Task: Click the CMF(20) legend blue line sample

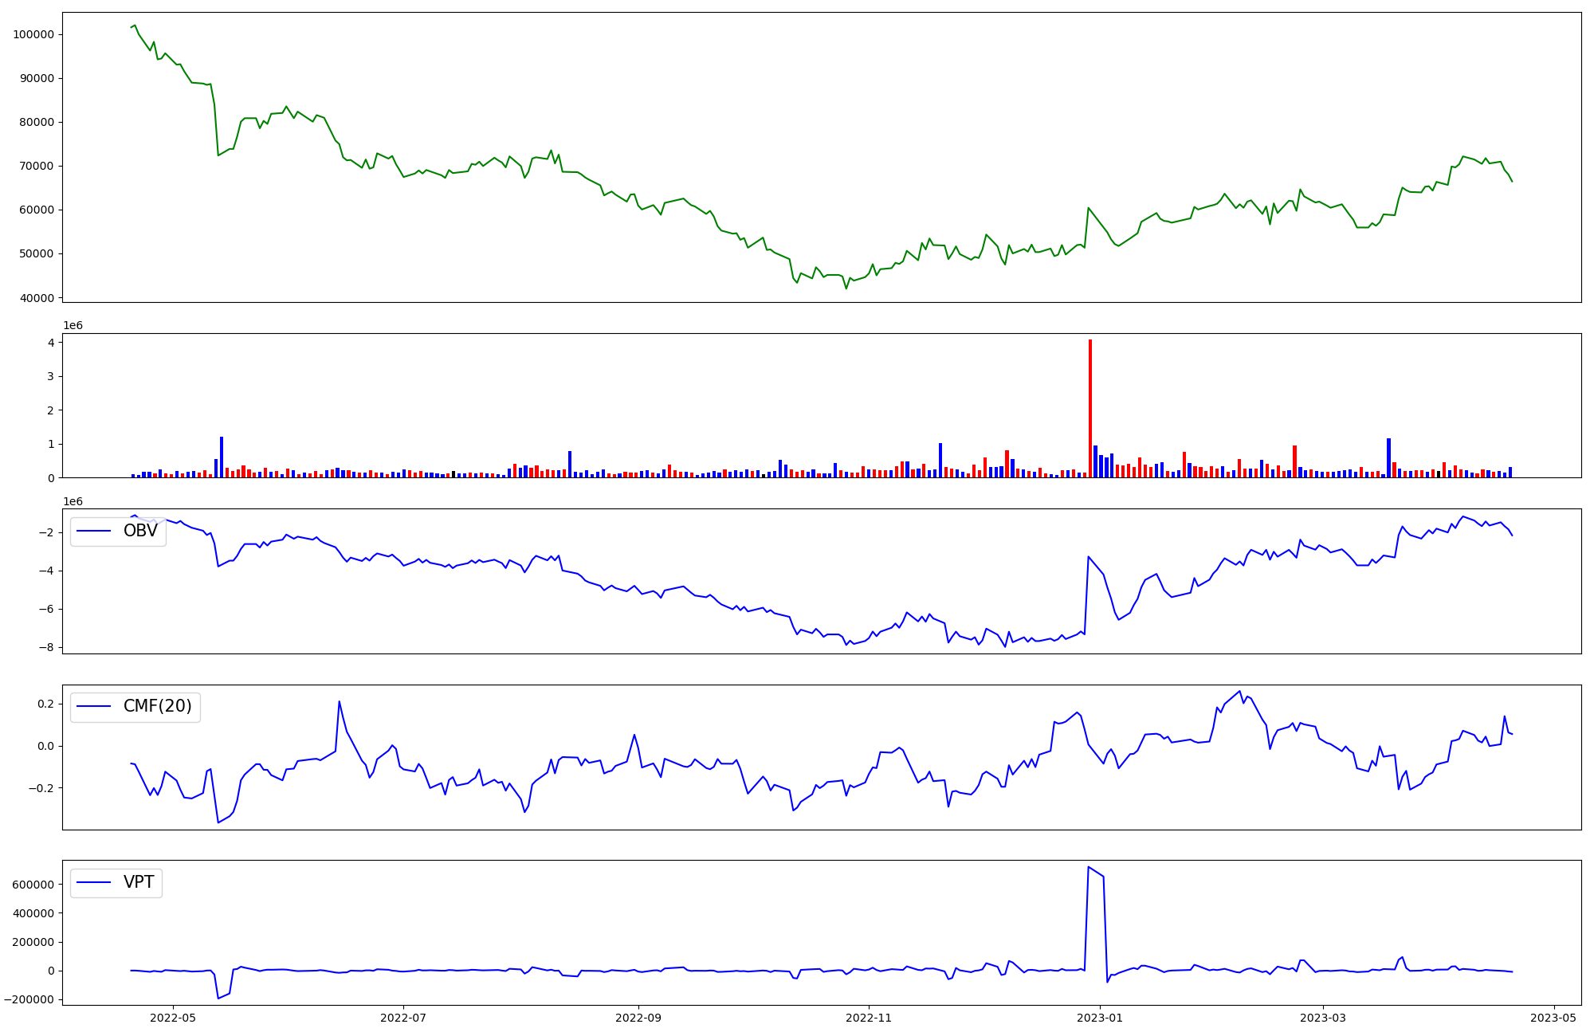Action: pyautogui.click(x=95, y=706)
